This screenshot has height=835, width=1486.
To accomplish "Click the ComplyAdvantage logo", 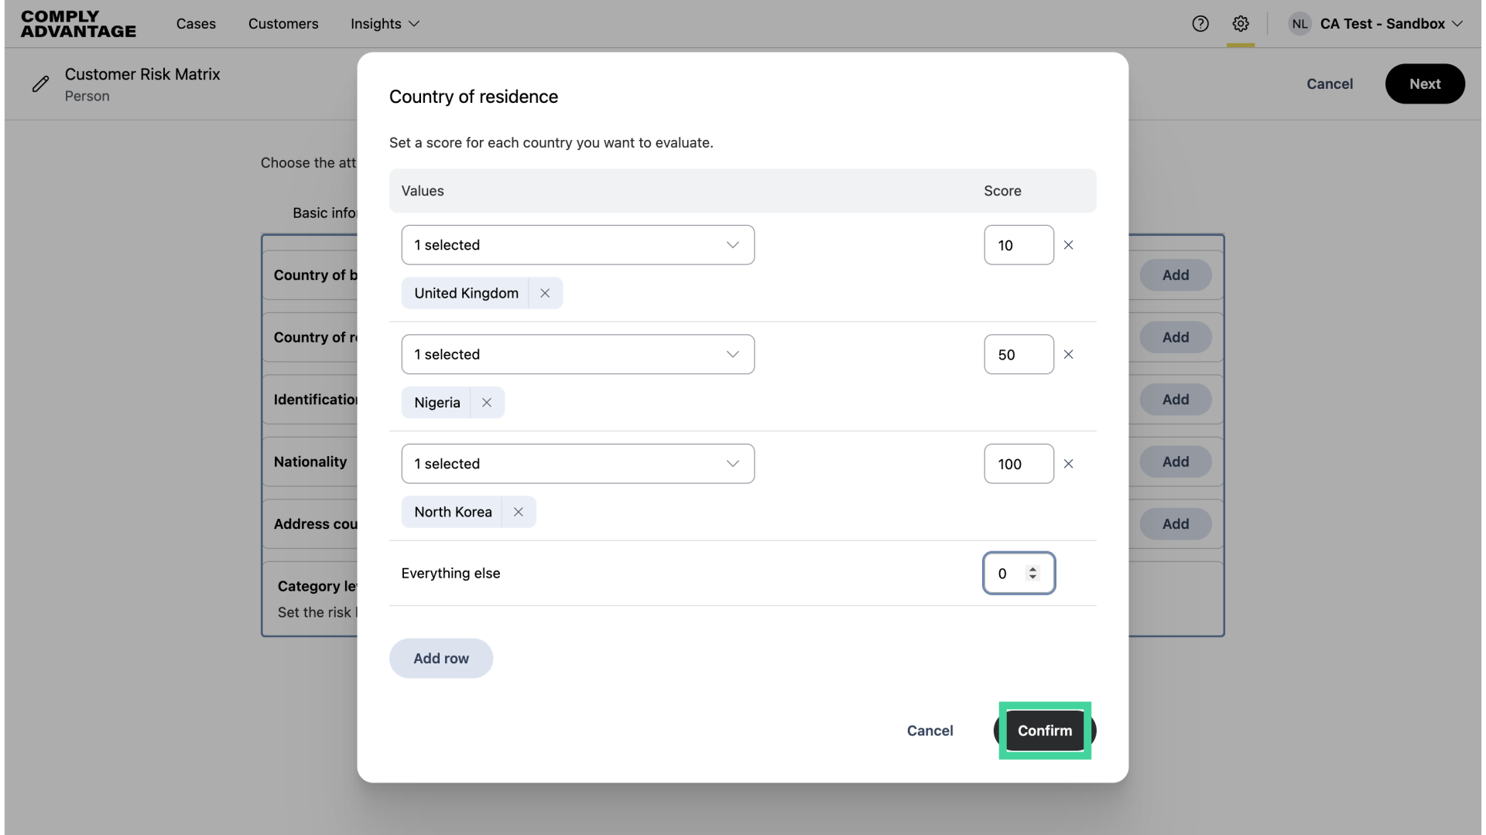I will click(x=77, y=24).
